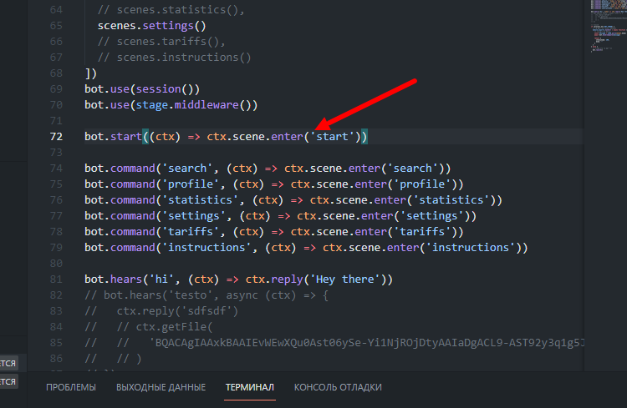The width and height of the screenshot is (627, 408).
Task: Click bot.use(session()) on line 69
Action: point(142,89)
